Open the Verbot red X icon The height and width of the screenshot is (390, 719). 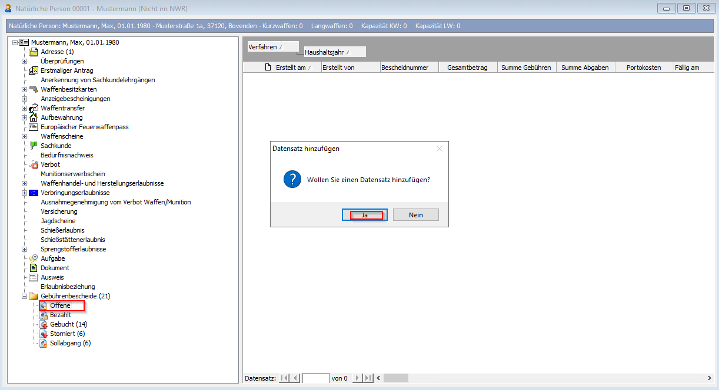coord(34,165)
